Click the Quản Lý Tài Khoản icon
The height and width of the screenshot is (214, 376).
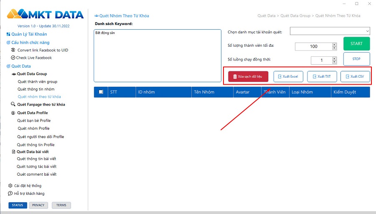(x=8, y=34)
